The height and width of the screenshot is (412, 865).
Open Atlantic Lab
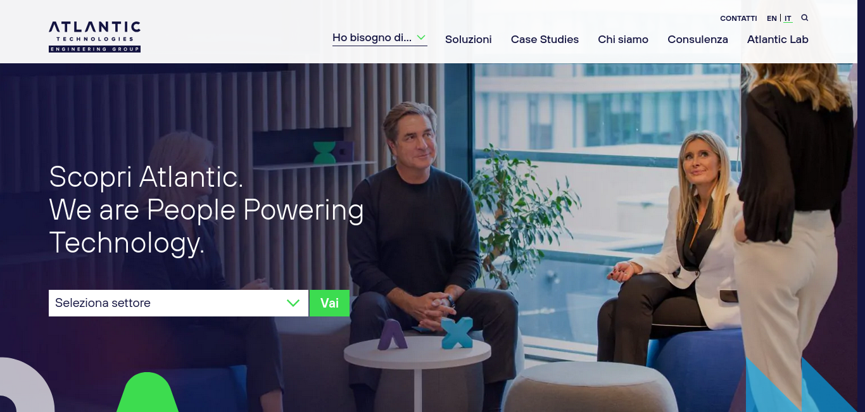coord(778,39)
